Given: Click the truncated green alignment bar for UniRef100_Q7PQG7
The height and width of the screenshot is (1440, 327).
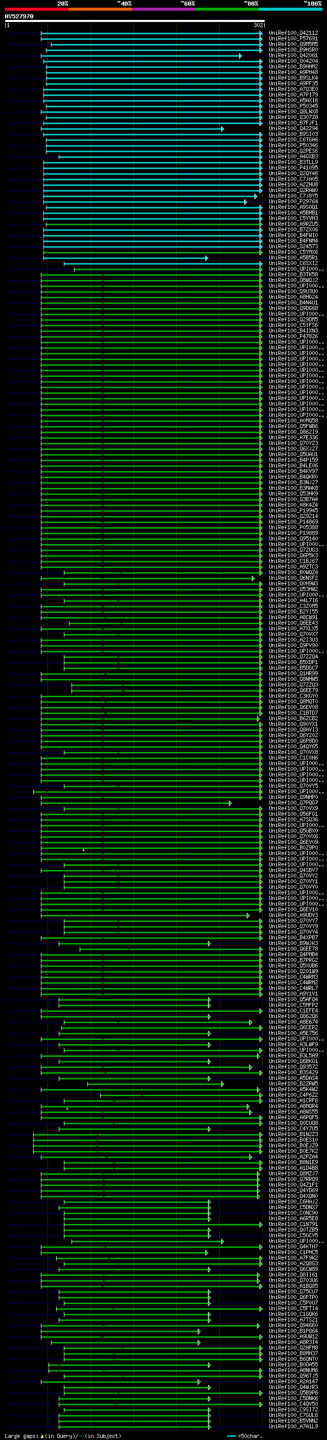Looking at the screenshot, I should point(136,802).
